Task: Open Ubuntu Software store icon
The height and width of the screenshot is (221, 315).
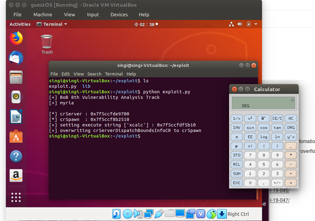Action: click(16, 136)
